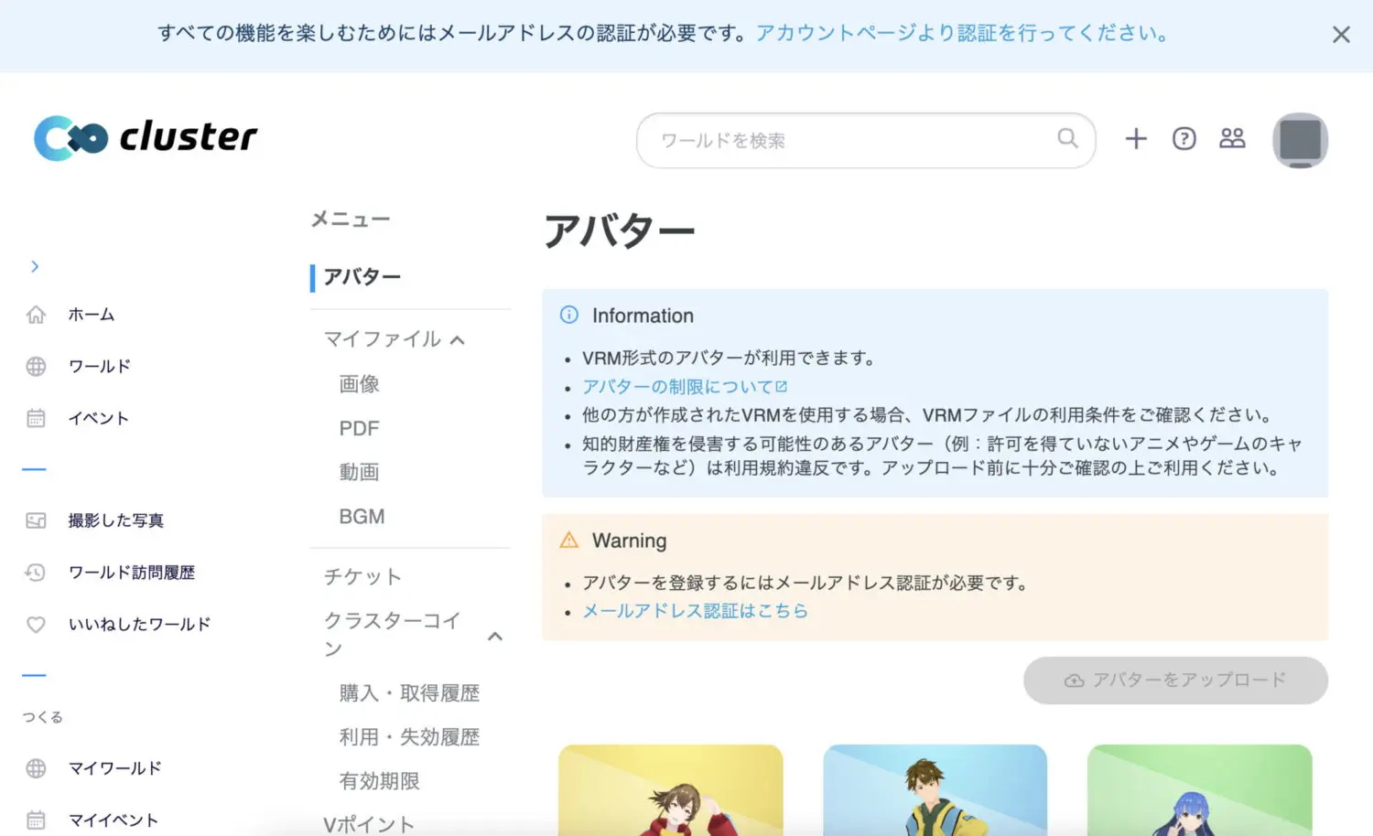Collapse the マイファイル section
Viewport: 1373px width, 836px height.
click(x=458, y=340)
